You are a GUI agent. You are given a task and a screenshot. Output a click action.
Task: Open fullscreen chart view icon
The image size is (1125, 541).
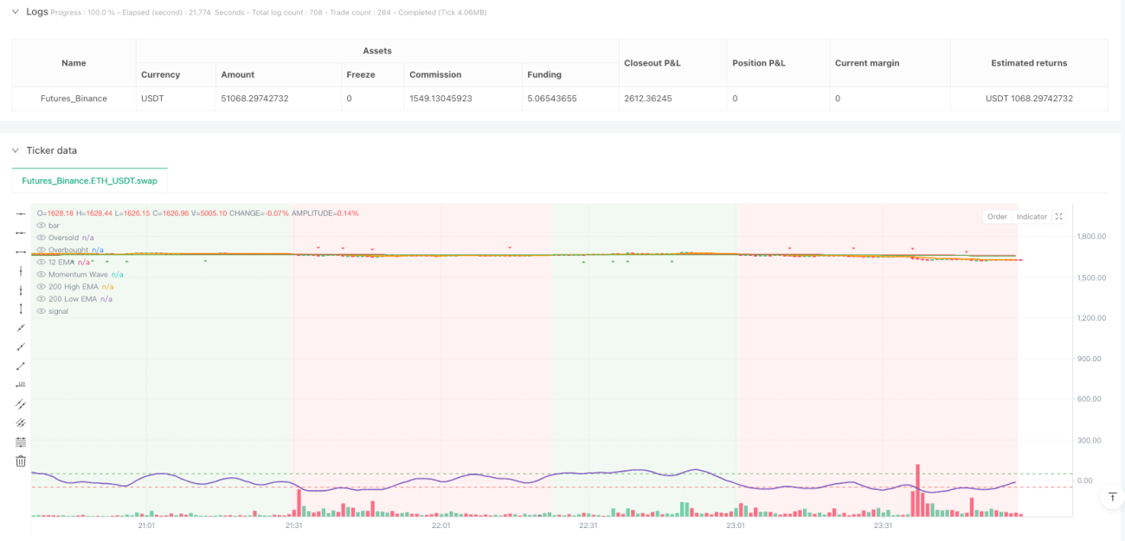tap(1058, 217)
